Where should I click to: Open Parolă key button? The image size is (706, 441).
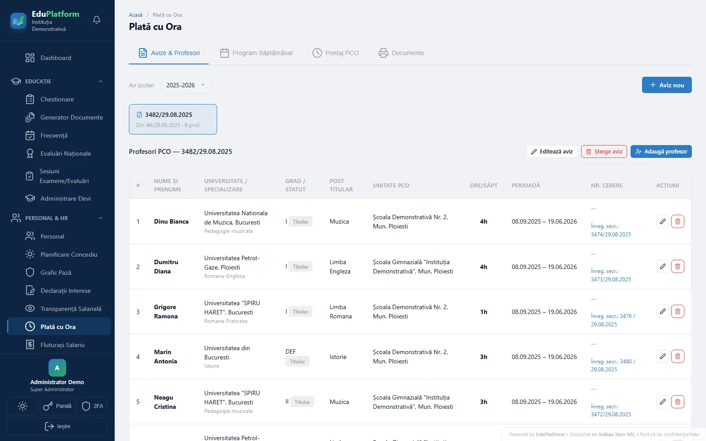click(x=57, y=406)
